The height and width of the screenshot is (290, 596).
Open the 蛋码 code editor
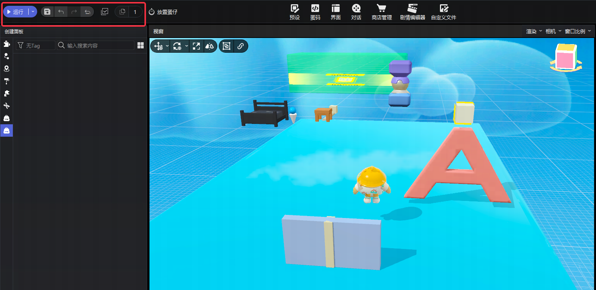pyautogui.click(x=315, y=12)
